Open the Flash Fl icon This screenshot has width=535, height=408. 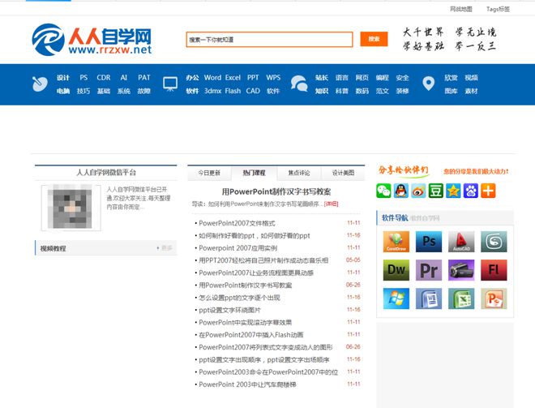[x=494, y=270]
